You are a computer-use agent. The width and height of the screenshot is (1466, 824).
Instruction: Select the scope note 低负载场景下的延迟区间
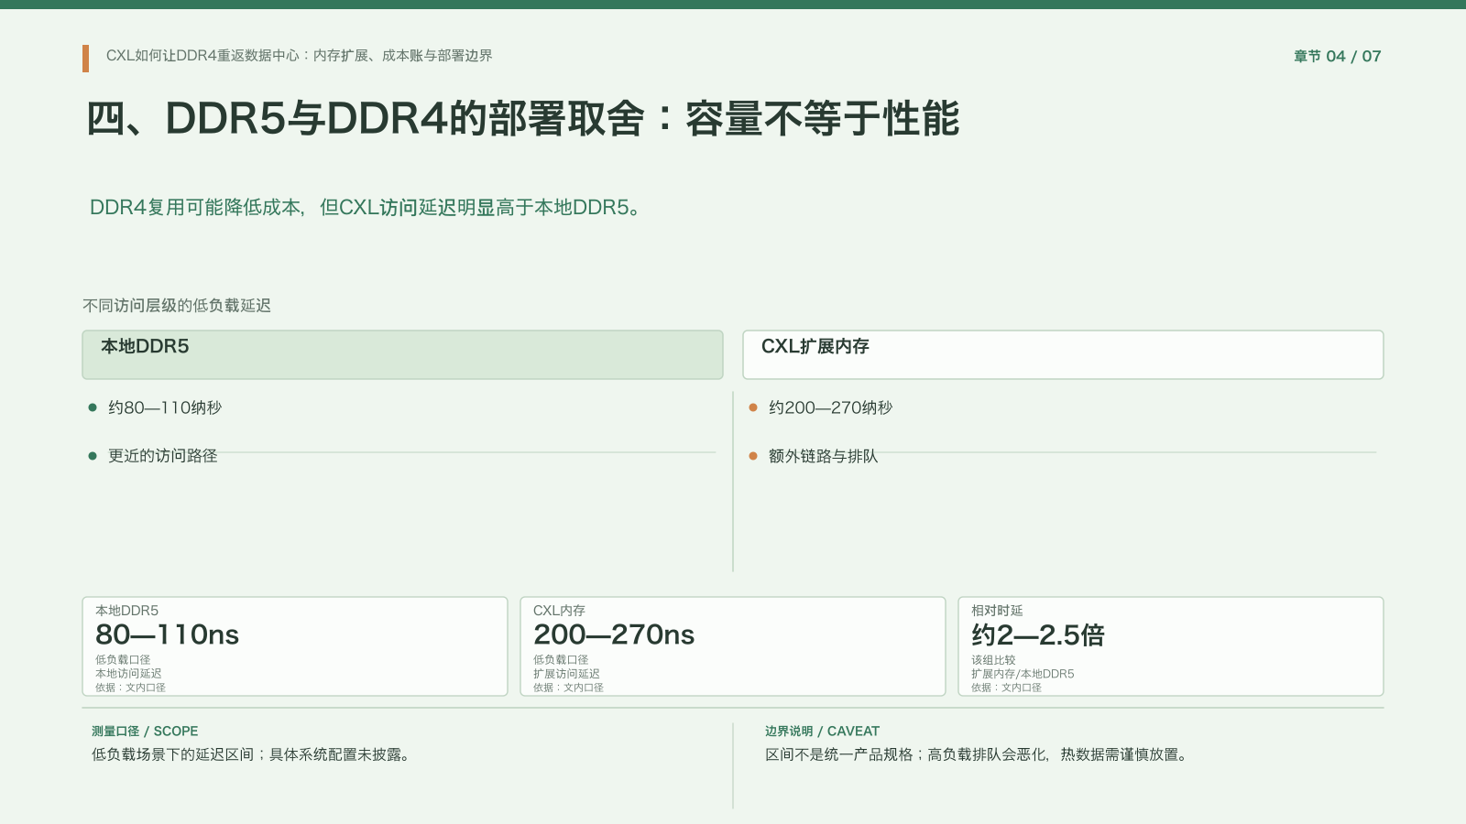250,755
